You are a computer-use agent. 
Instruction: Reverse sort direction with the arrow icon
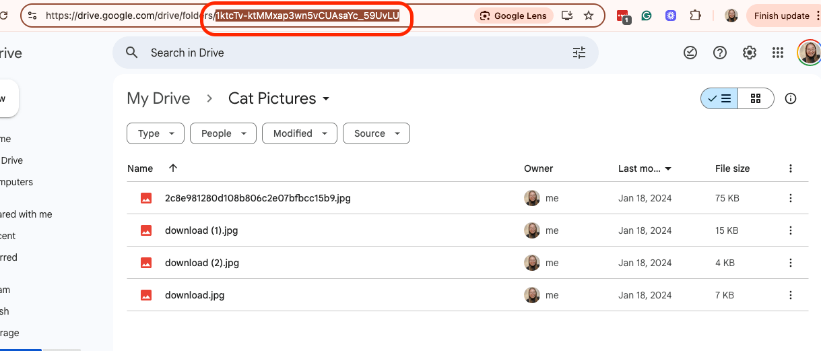point(173,168)
